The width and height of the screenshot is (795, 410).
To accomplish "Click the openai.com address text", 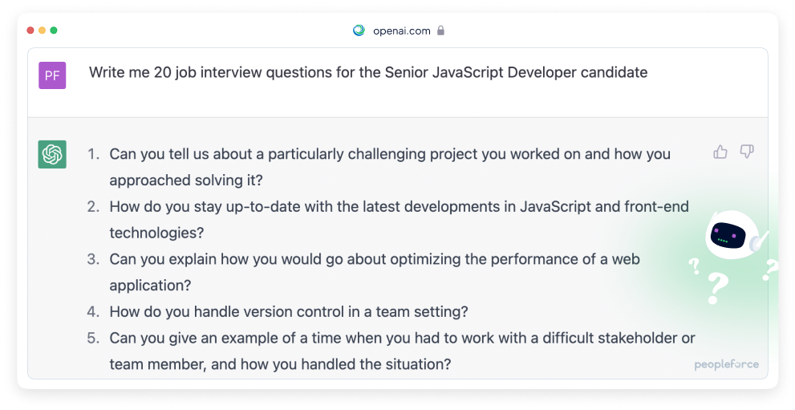I will pos(402,31).
